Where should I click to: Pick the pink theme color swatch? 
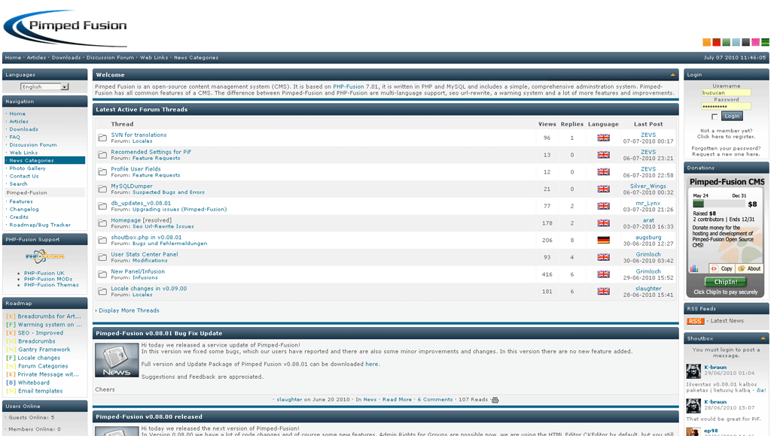(x=755, y=42)
